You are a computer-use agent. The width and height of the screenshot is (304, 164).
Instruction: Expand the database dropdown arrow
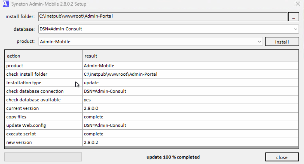tap(295, 29)
